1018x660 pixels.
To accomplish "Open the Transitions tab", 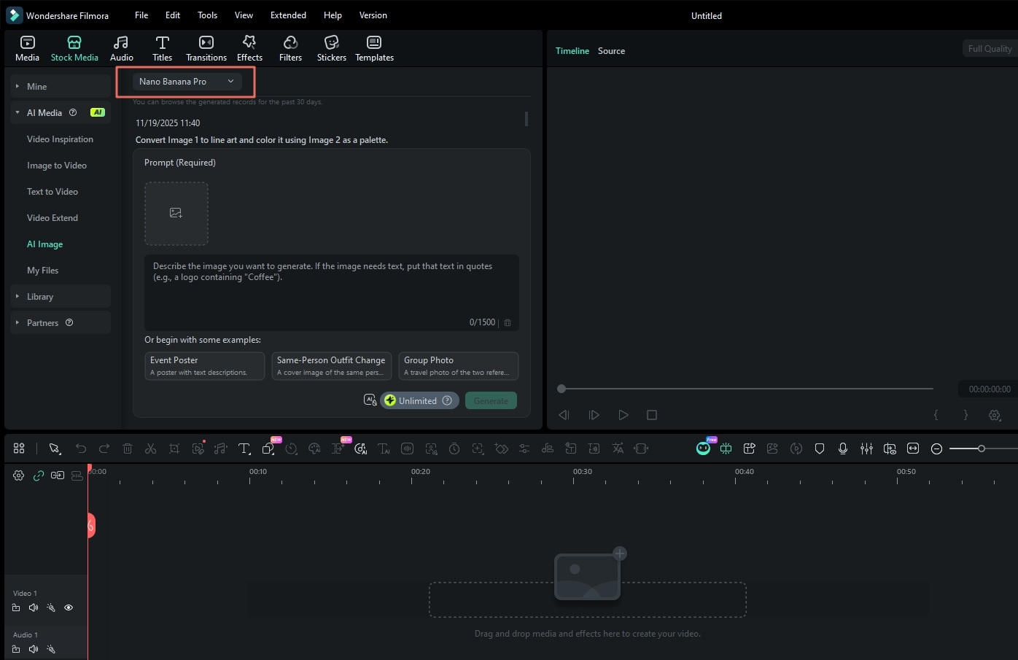I will point(206,48).
